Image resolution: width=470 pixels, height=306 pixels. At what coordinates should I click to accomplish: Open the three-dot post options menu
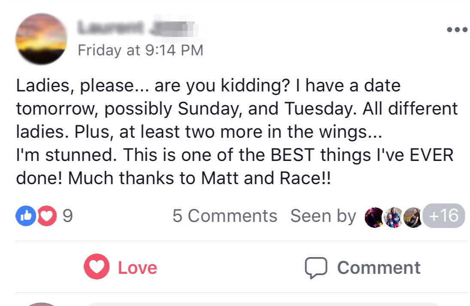[x=457, y=30]
